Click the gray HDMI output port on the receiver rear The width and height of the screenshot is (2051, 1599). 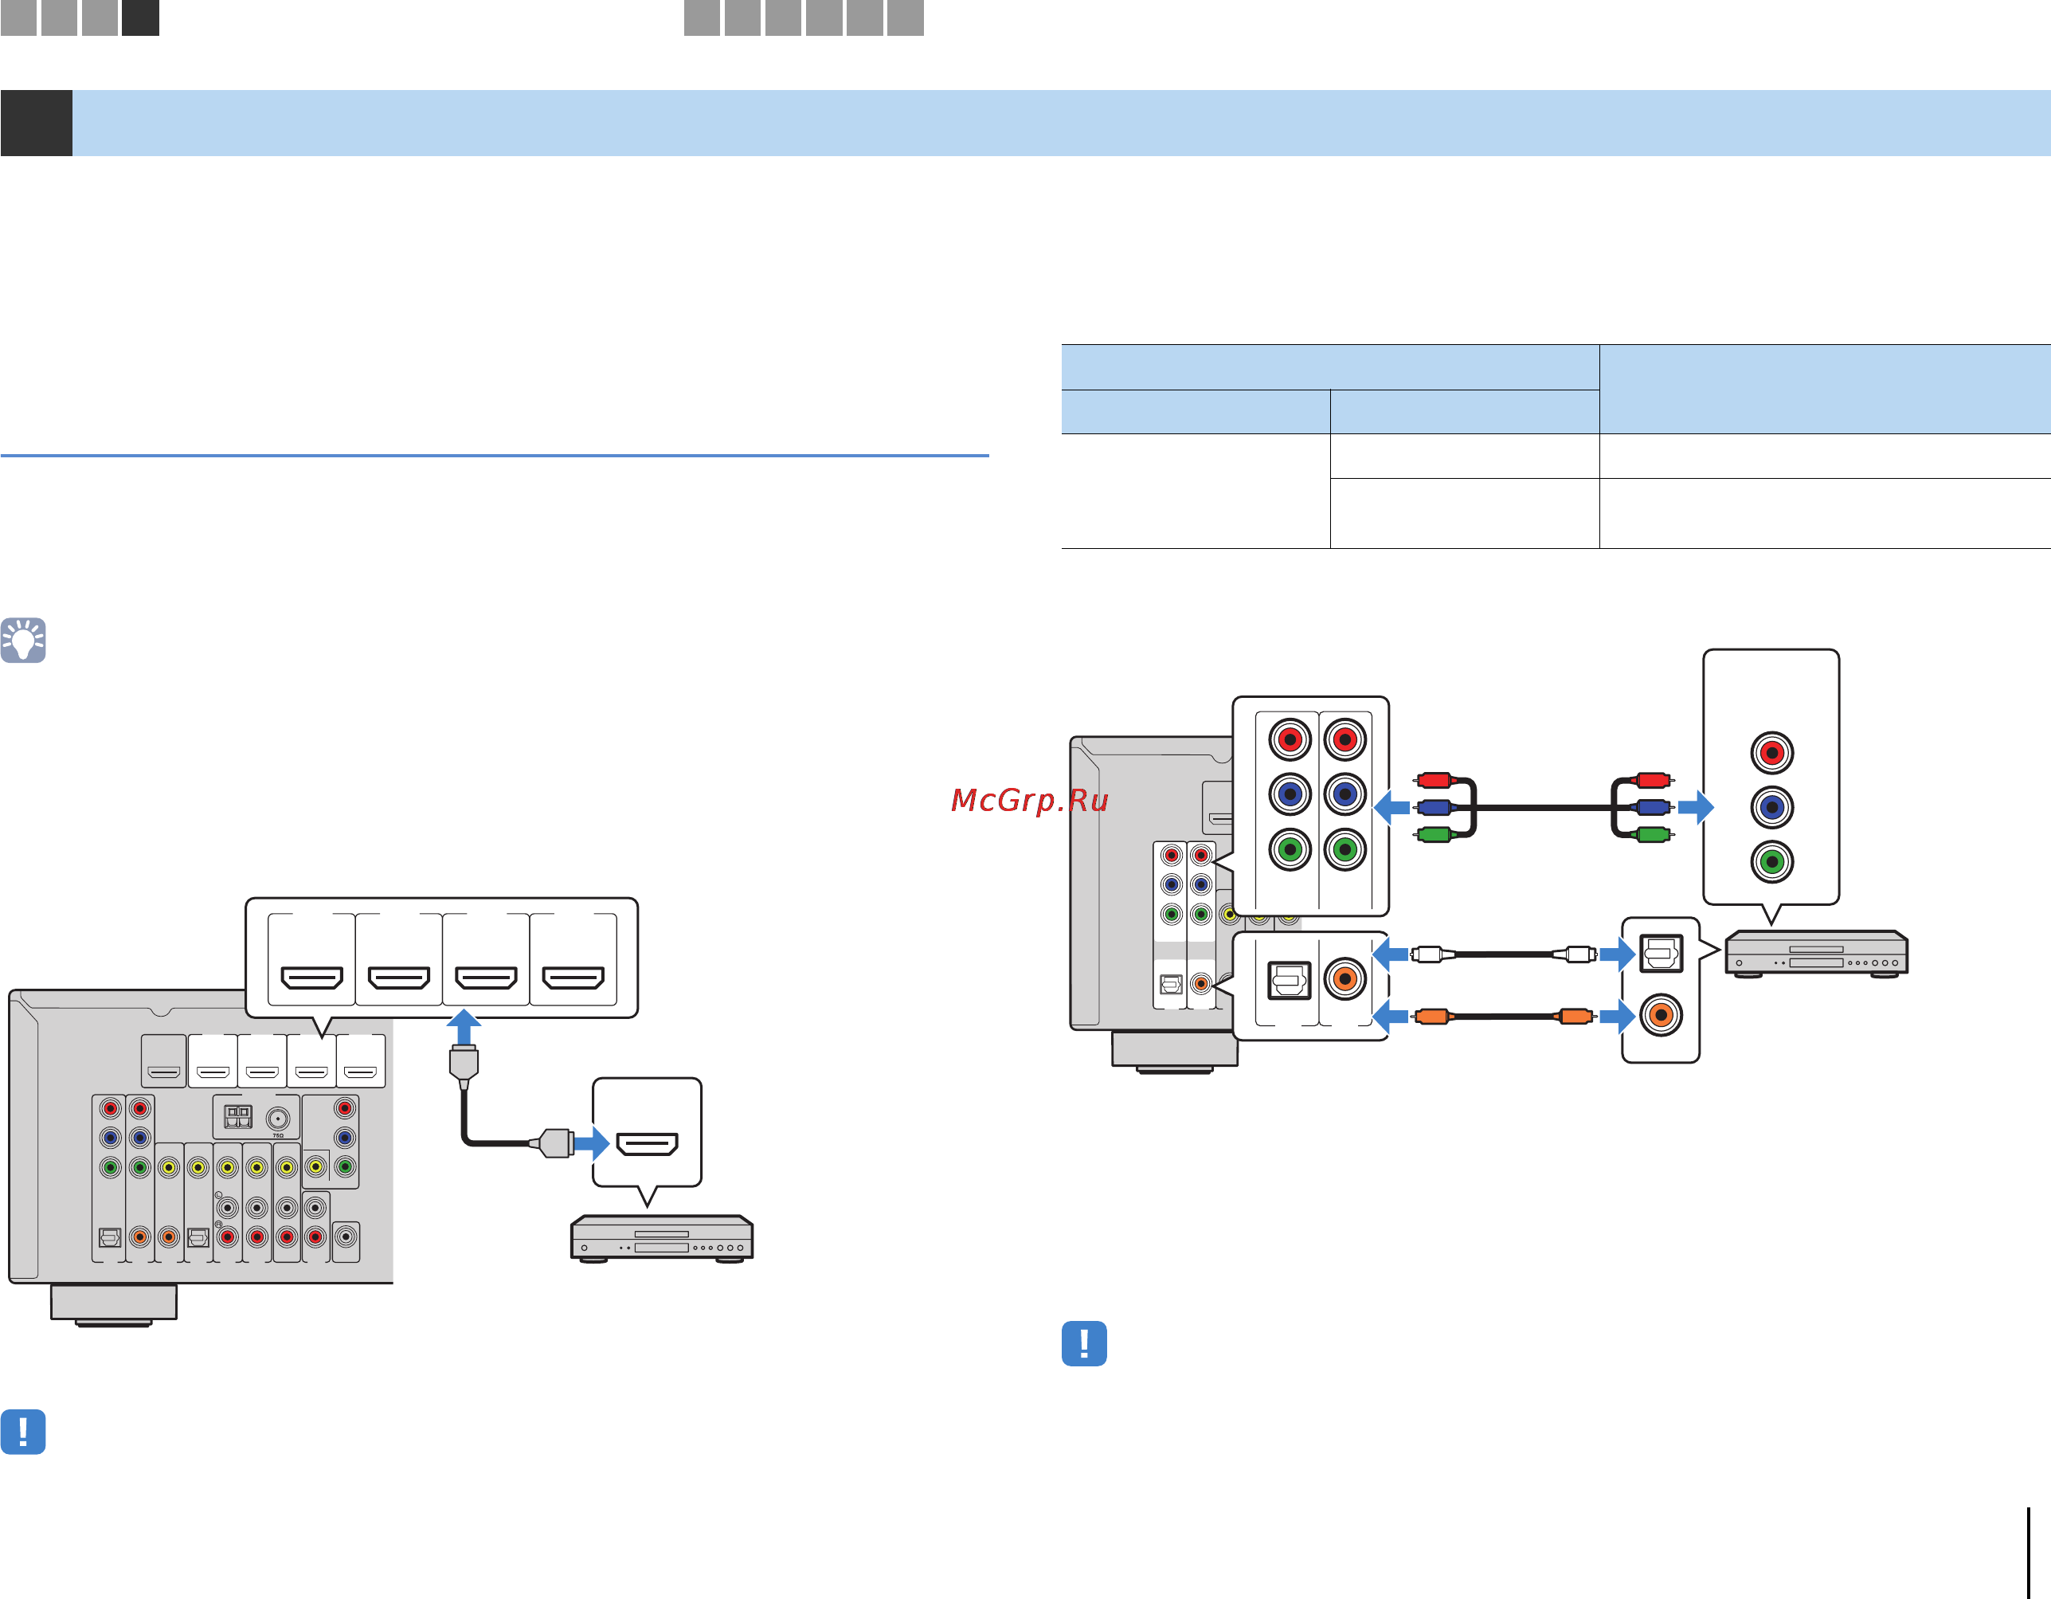point(164,1072)
